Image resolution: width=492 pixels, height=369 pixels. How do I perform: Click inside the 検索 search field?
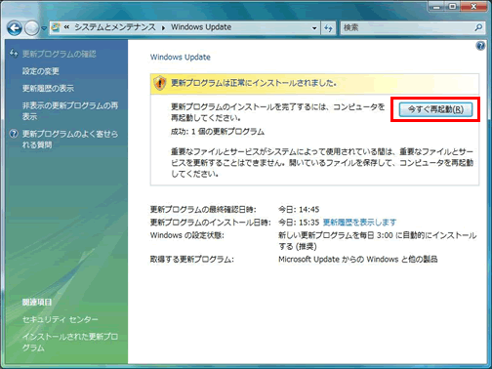pyautogui.click(x=407, y=27)
